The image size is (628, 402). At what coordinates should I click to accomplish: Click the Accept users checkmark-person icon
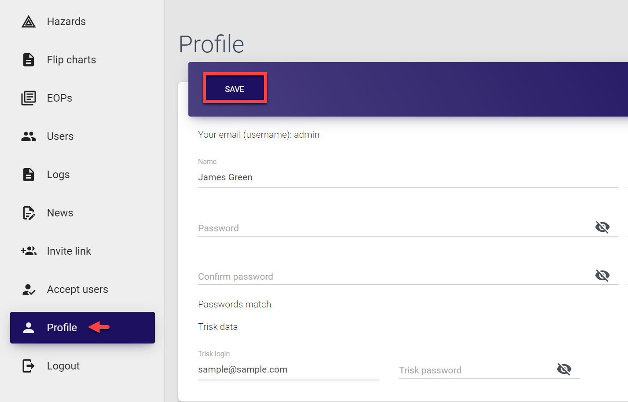click(29, 289)
